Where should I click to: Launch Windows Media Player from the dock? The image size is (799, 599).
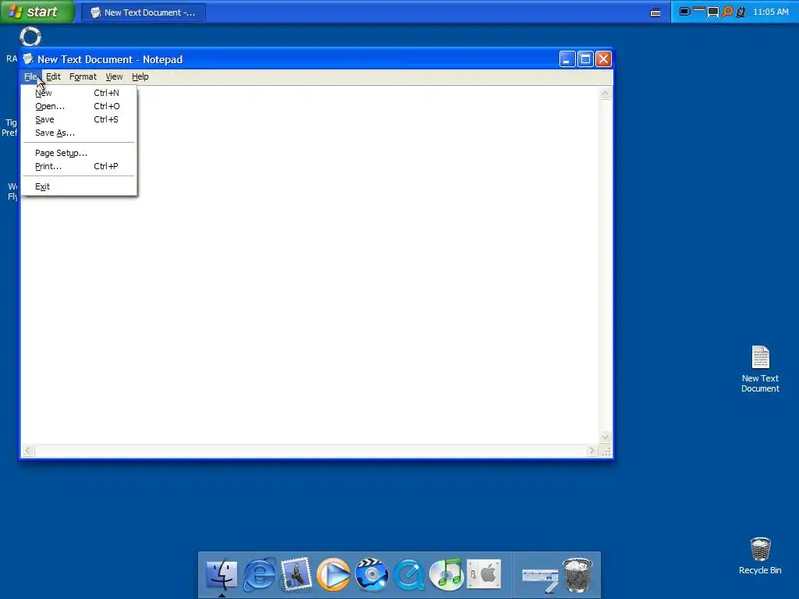click(333, 575)
